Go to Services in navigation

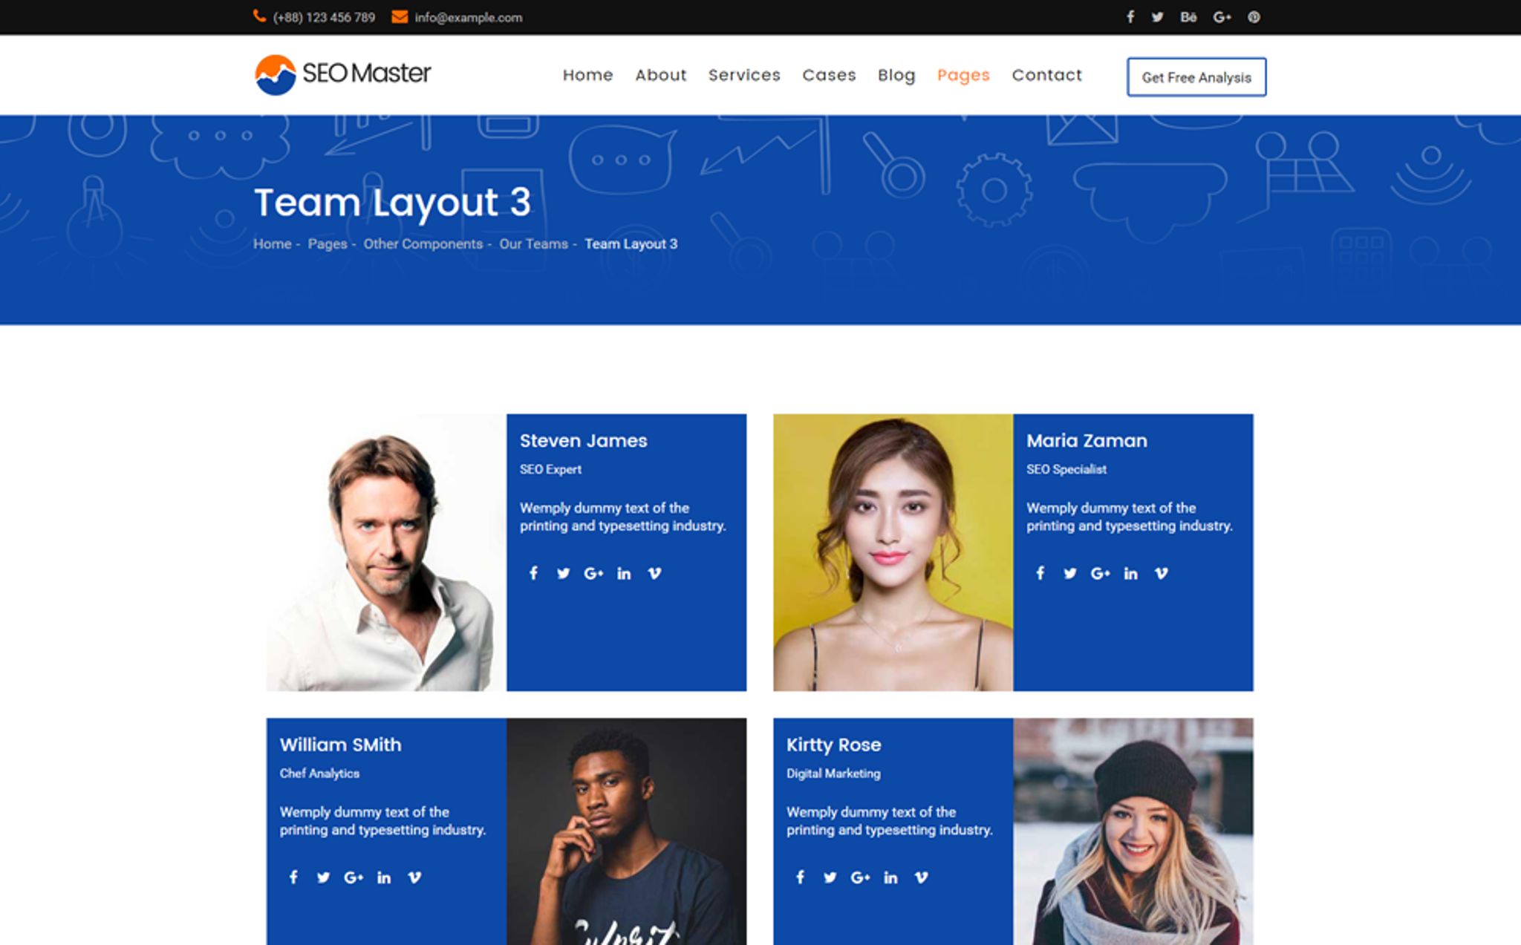click(x=744, y=75)
